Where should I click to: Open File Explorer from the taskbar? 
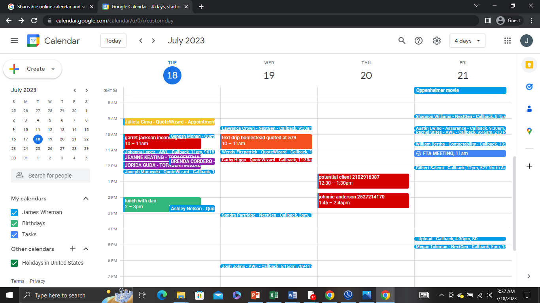(x=181, y=295)
